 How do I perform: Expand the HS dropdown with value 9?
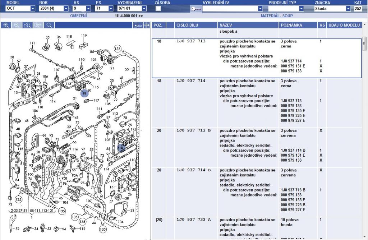pos(88,9)
